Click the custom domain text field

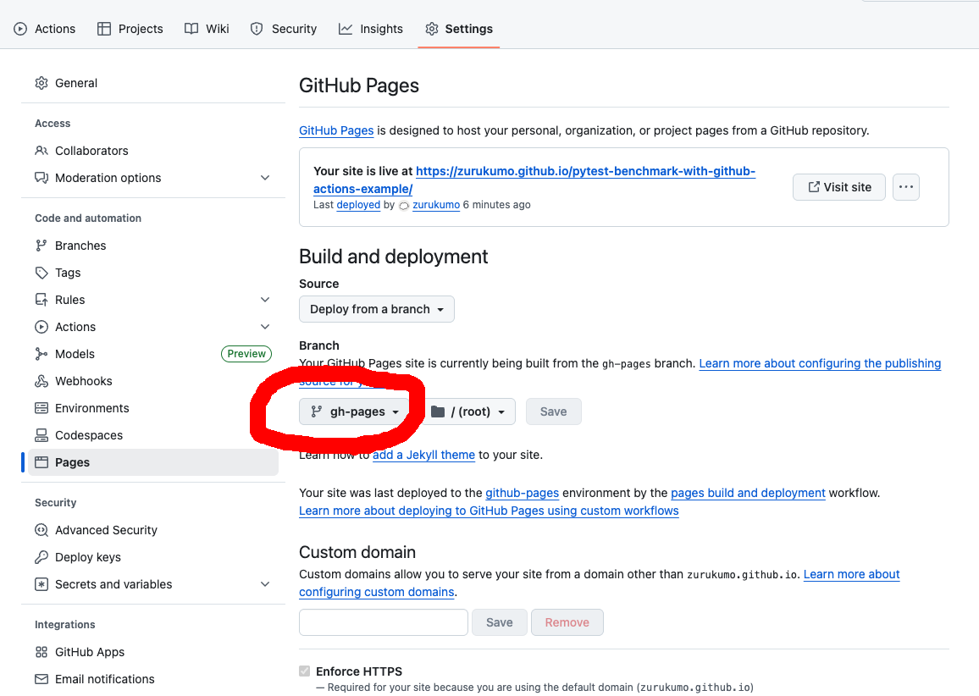(384, 622)
